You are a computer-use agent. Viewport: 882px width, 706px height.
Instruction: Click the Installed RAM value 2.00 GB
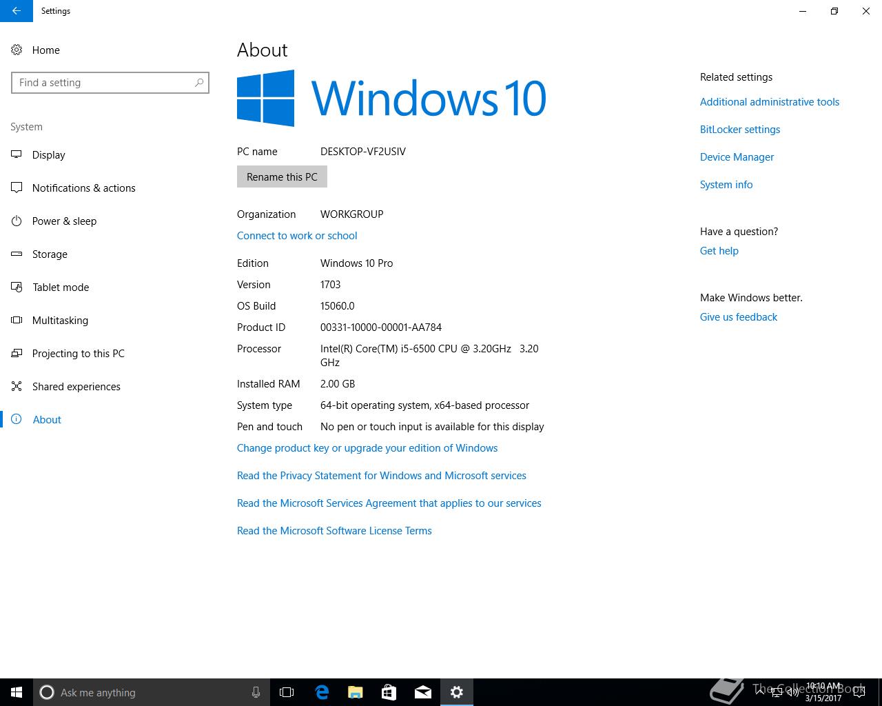point(338,384)
